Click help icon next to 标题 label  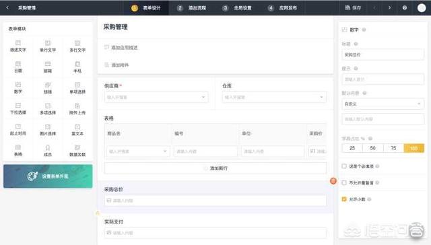[x=356, y=44]
